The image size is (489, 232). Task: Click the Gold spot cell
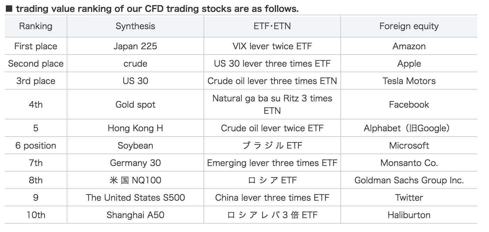click(x=135, y=105)
